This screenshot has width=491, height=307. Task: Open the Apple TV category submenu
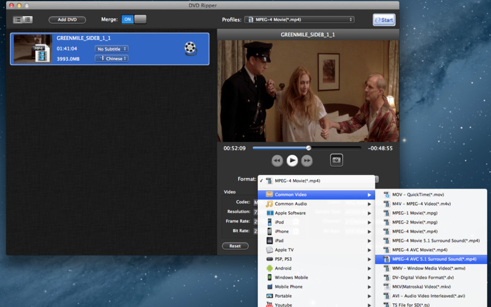tap(316, 250)
